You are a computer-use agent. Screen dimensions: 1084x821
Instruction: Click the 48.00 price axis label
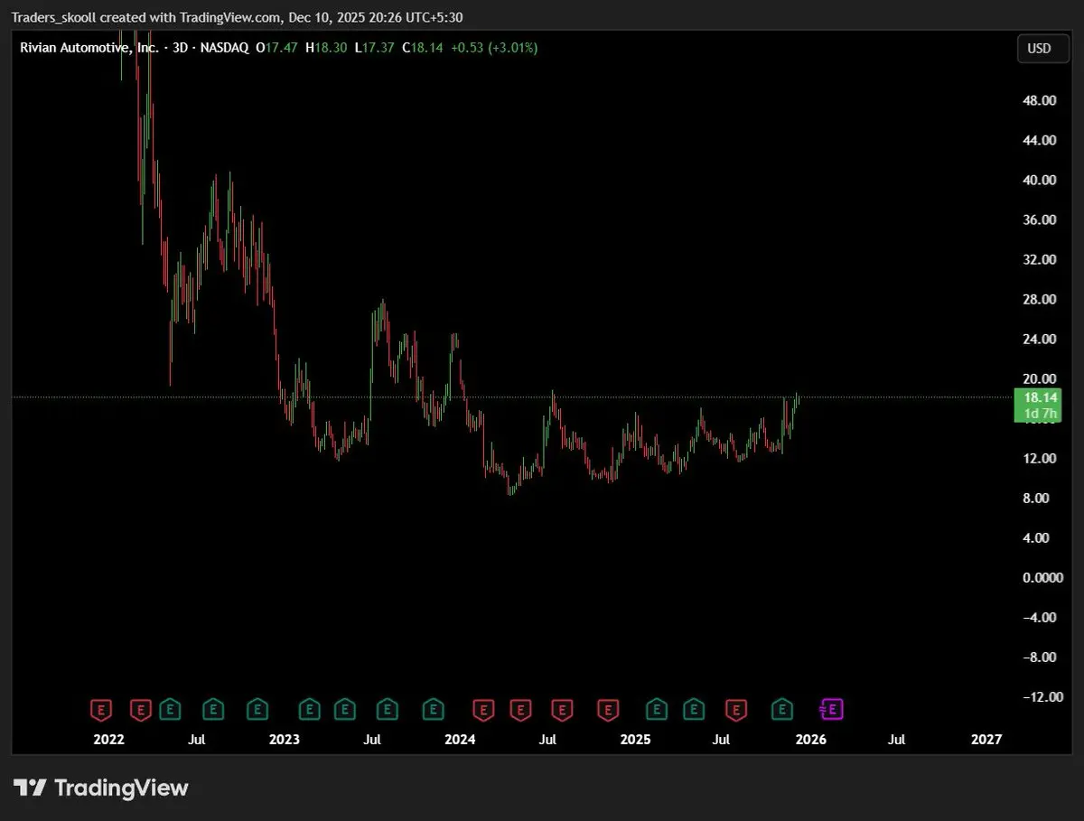click(1039, 100)
